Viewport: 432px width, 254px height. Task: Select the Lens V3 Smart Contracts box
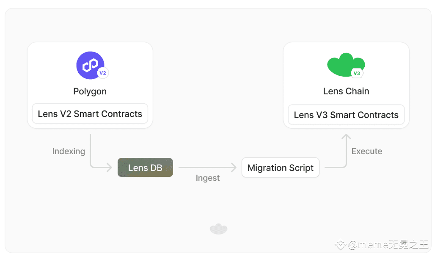(x=346, y=115)
